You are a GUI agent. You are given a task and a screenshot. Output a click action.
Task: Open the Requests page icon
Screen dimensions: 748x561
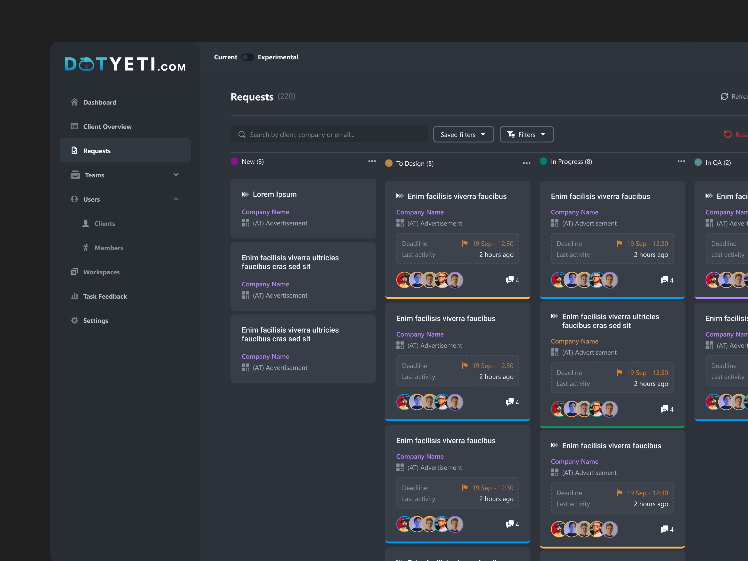(75, 150)
